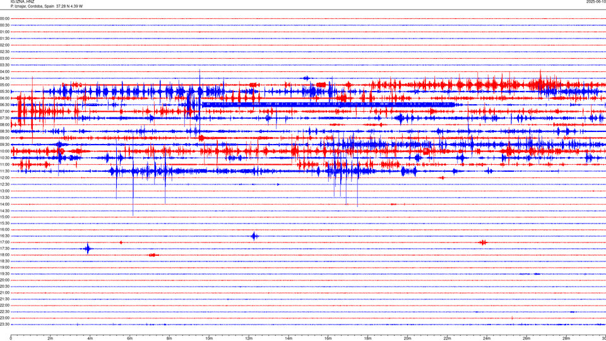The image size is (606, 341).
Task: Select the red event on the 18:00 trace
Action: point(153,254)
